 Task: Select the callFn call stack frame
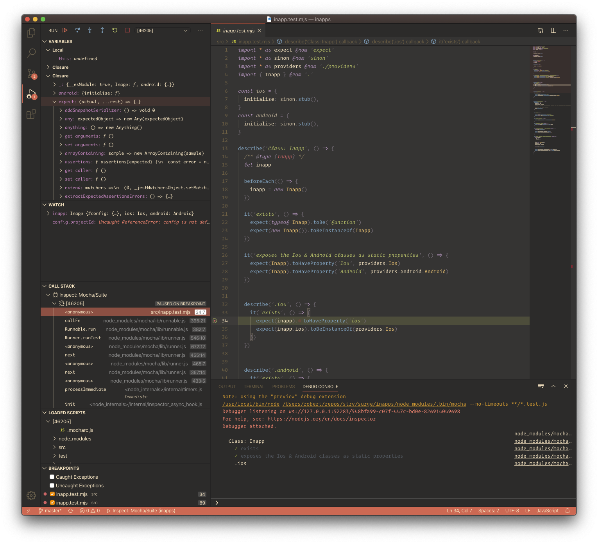pos(125,320)
